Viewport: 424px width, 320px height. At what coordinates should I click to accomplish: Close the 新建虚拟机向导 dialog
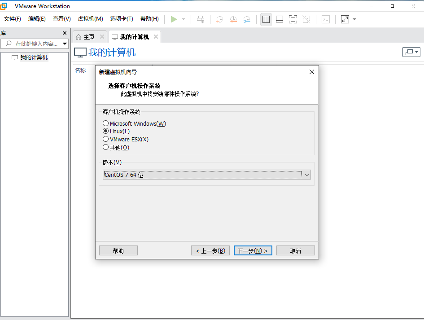coord(312,72)
